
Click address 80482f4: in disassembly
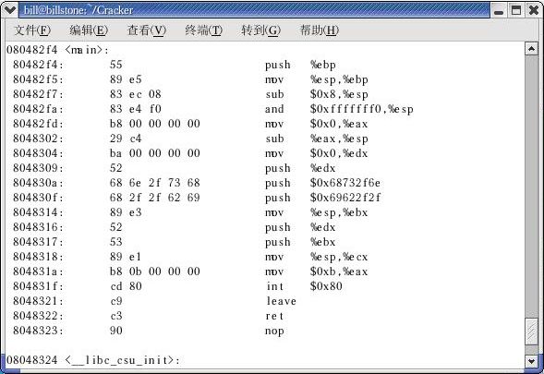[x=38, y=65]
